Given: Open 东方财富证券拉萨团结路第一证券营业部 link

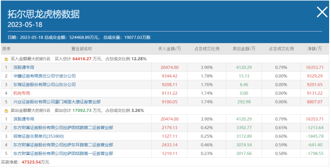Looking at the screenshot, I should coord(63,154).
